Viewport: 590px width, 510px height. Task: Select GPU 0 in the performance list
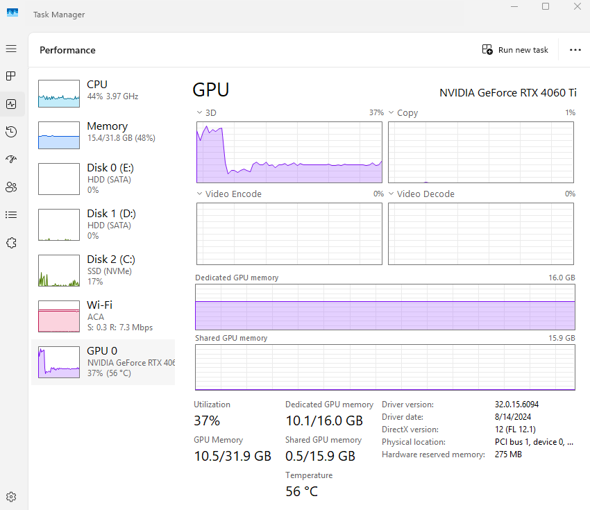click(x=103, y=362)
